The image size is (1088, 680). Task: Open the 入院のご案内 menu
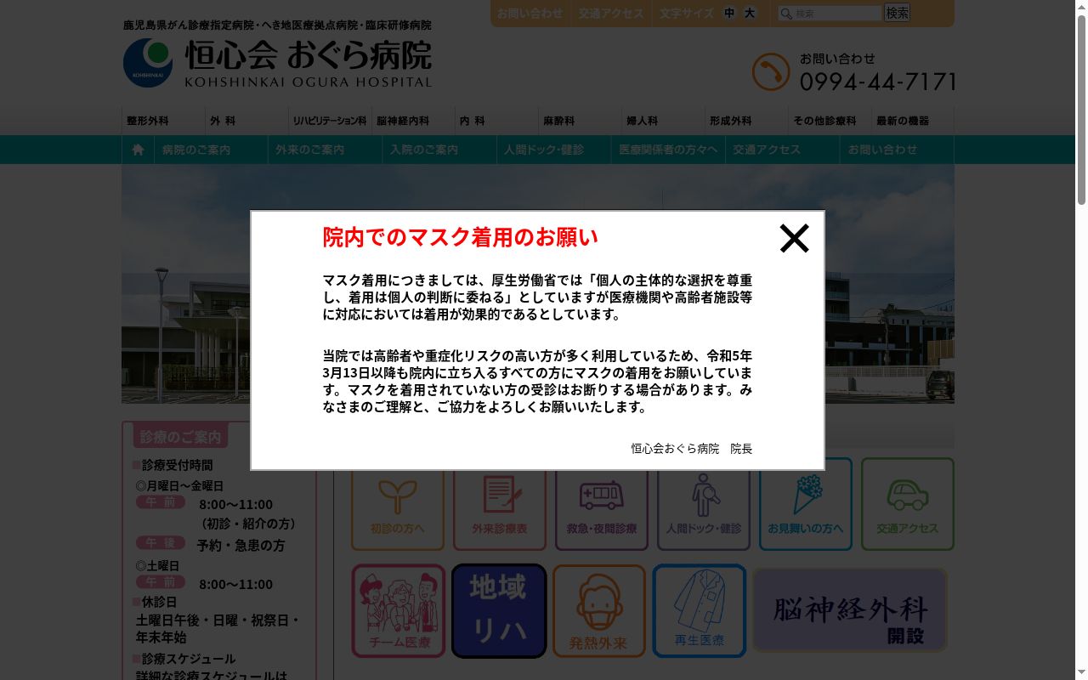439,150
